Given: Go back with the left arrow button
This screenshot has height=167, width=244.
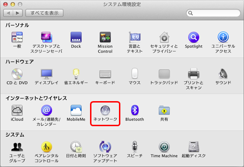Looking at the screenshot, I should tap(8, 13).
